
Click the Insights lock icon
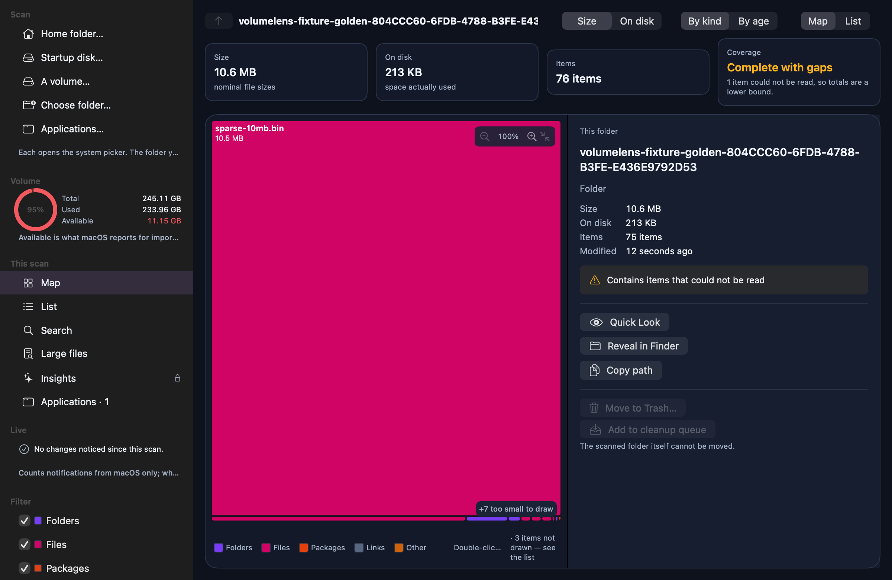click(x=177, y=378)
